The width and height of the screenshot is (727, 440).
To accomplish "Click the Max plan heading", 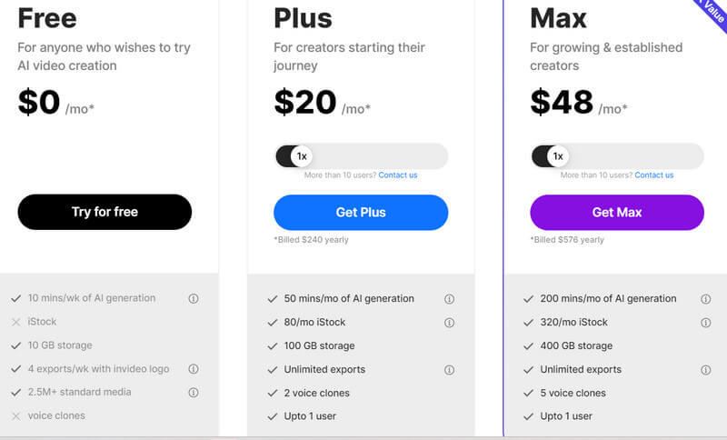I will tap(559, 17).
